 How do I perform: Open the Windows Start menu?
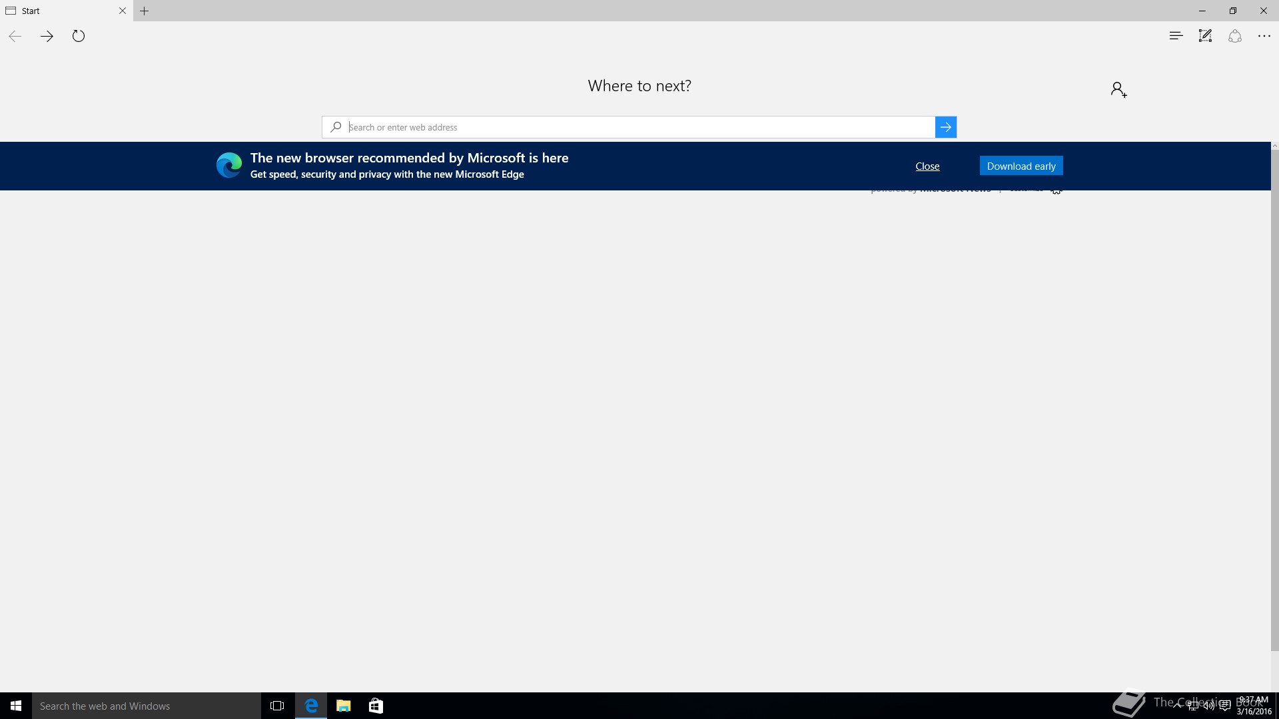pos(16,706)
